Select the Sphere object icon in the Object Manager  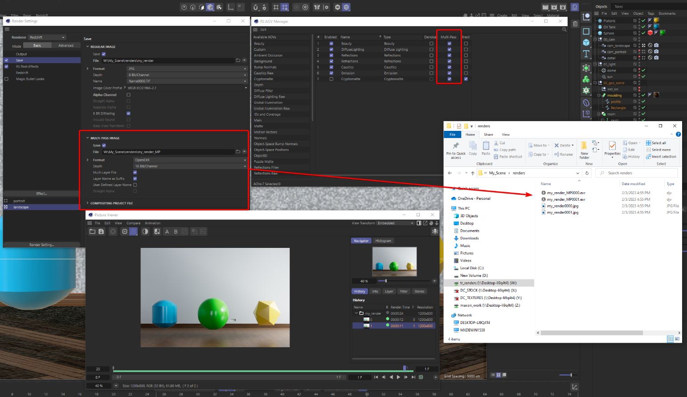click(x=600, y=33)
